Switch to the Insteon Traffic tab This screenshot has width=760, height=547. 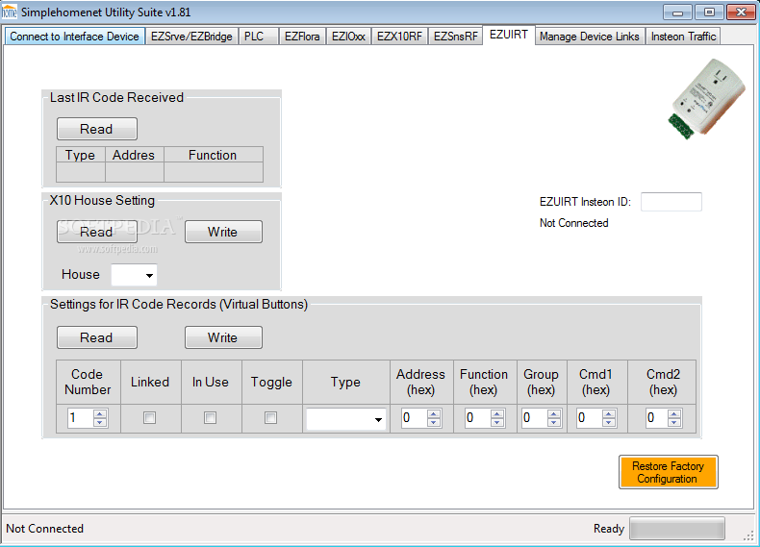[683, 37]
